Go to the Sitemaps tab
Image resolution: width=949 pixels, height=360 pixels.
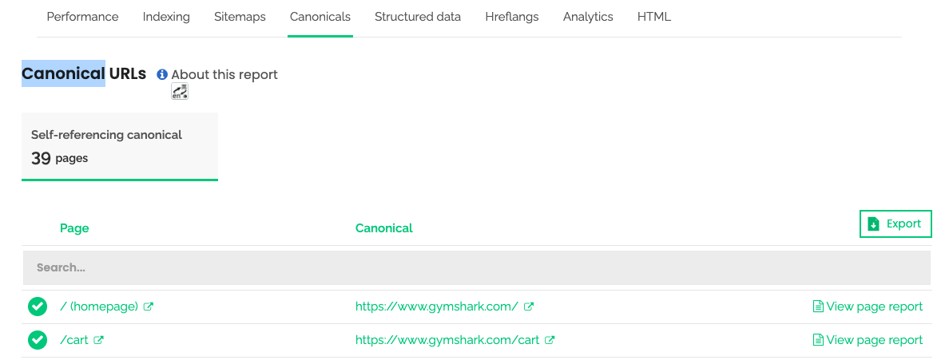coord(240,17)
